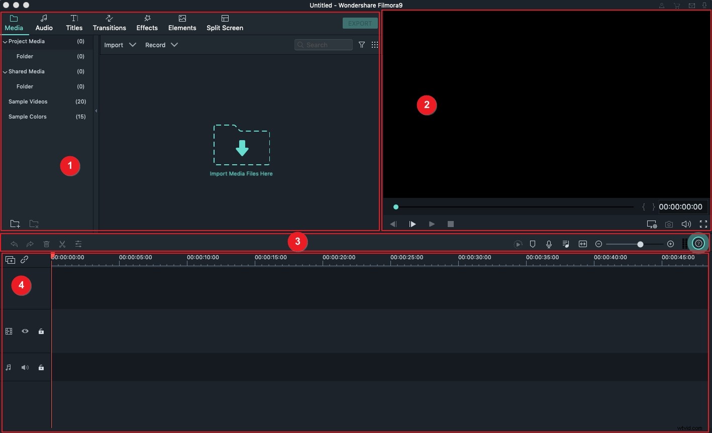Expand the Record dropdown

click(161, 45)
